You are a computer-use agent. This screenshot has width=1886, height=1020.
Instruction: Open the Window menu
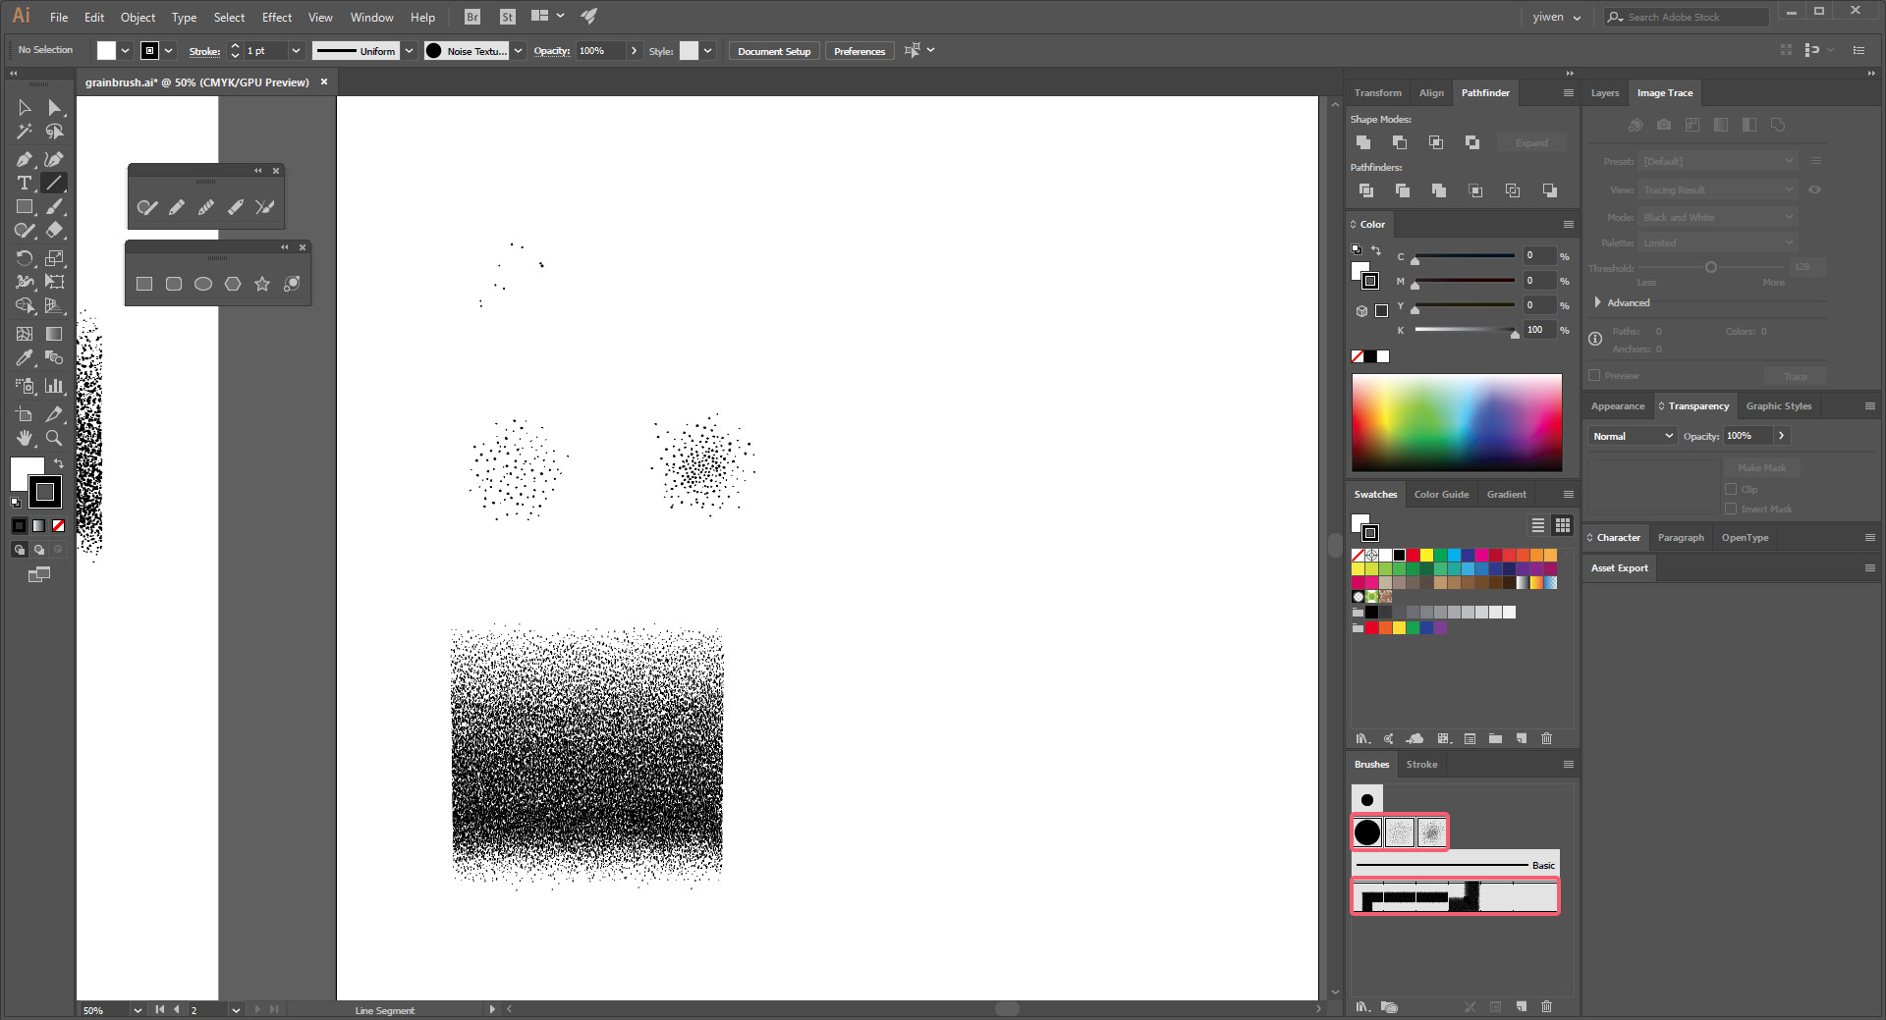coord(372,18)
